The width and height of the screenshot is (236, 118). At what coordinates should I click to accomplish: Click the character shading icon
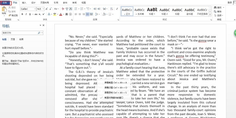[67, 14]
